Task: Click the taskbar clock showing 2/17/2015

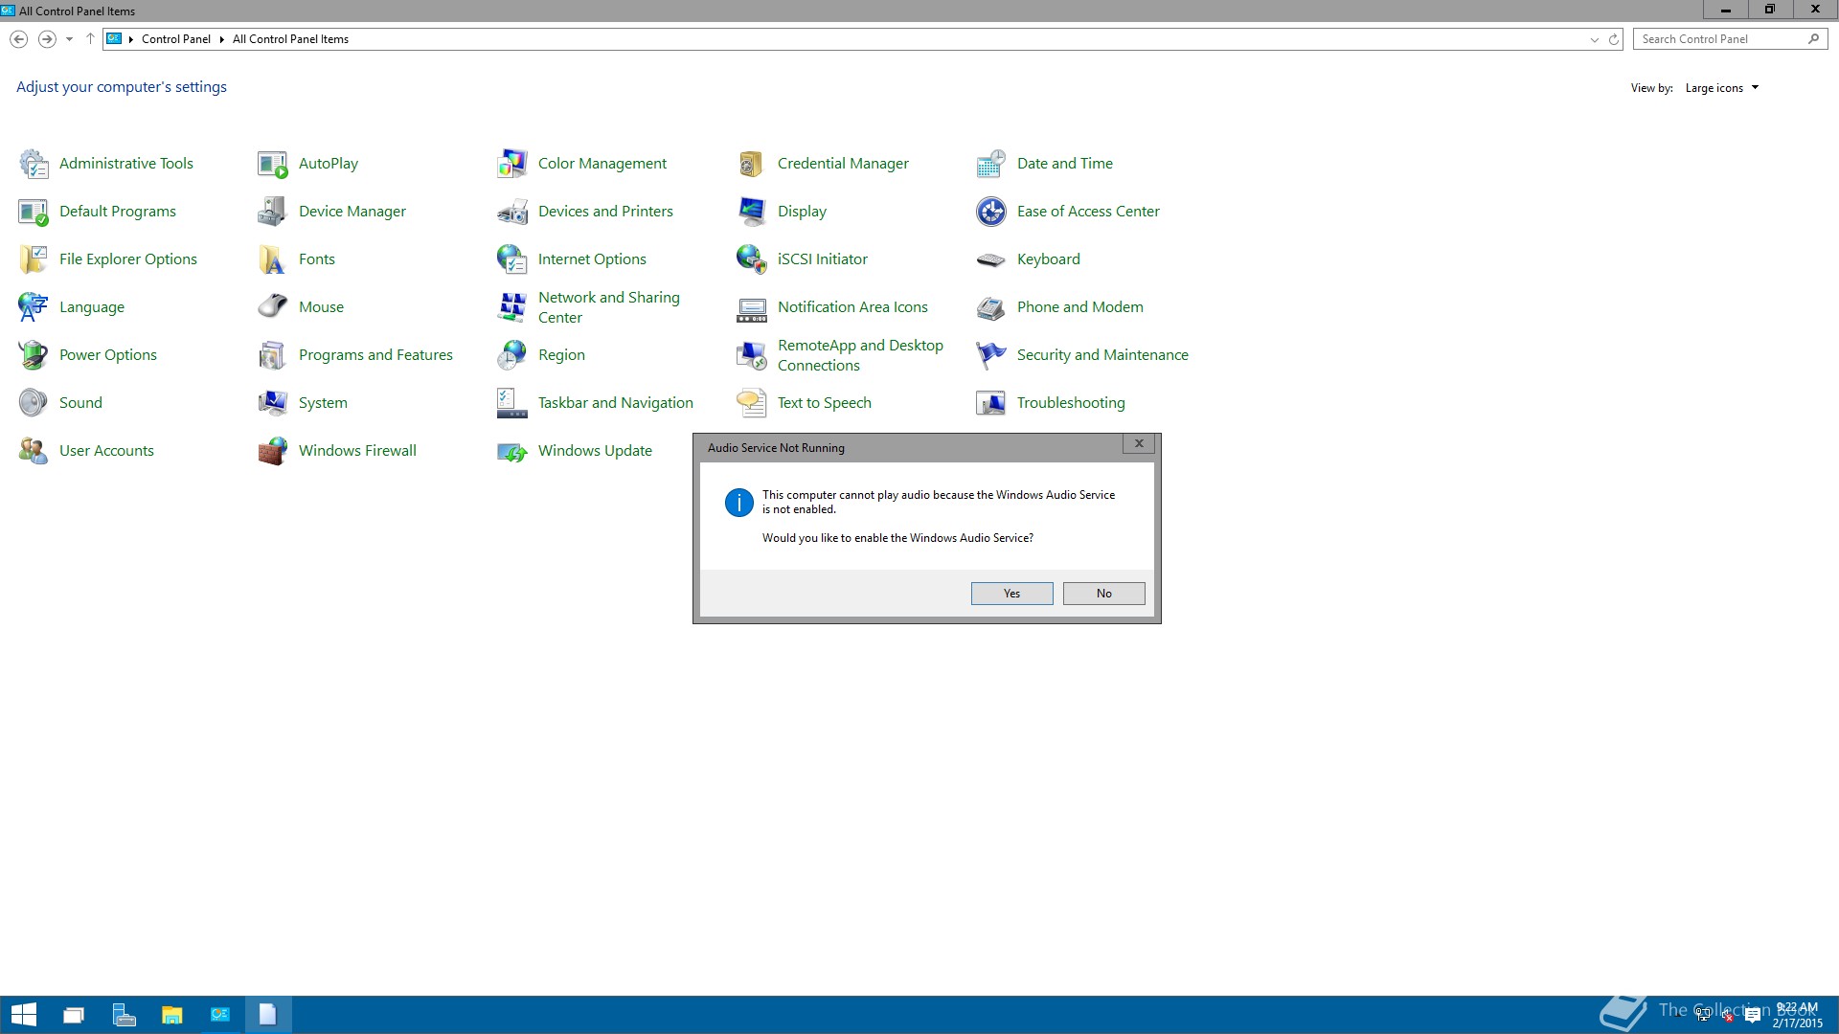Action: pyautogui.click(x=1797, y=1015)
